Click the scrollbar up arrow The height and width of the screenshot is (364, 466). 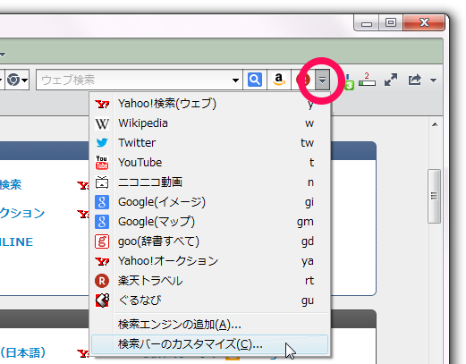tap(435, 124)
